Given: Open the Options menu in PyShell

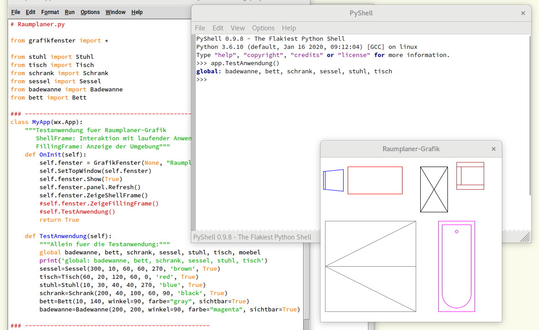Looking at the screenshot, I should [263, 28].
